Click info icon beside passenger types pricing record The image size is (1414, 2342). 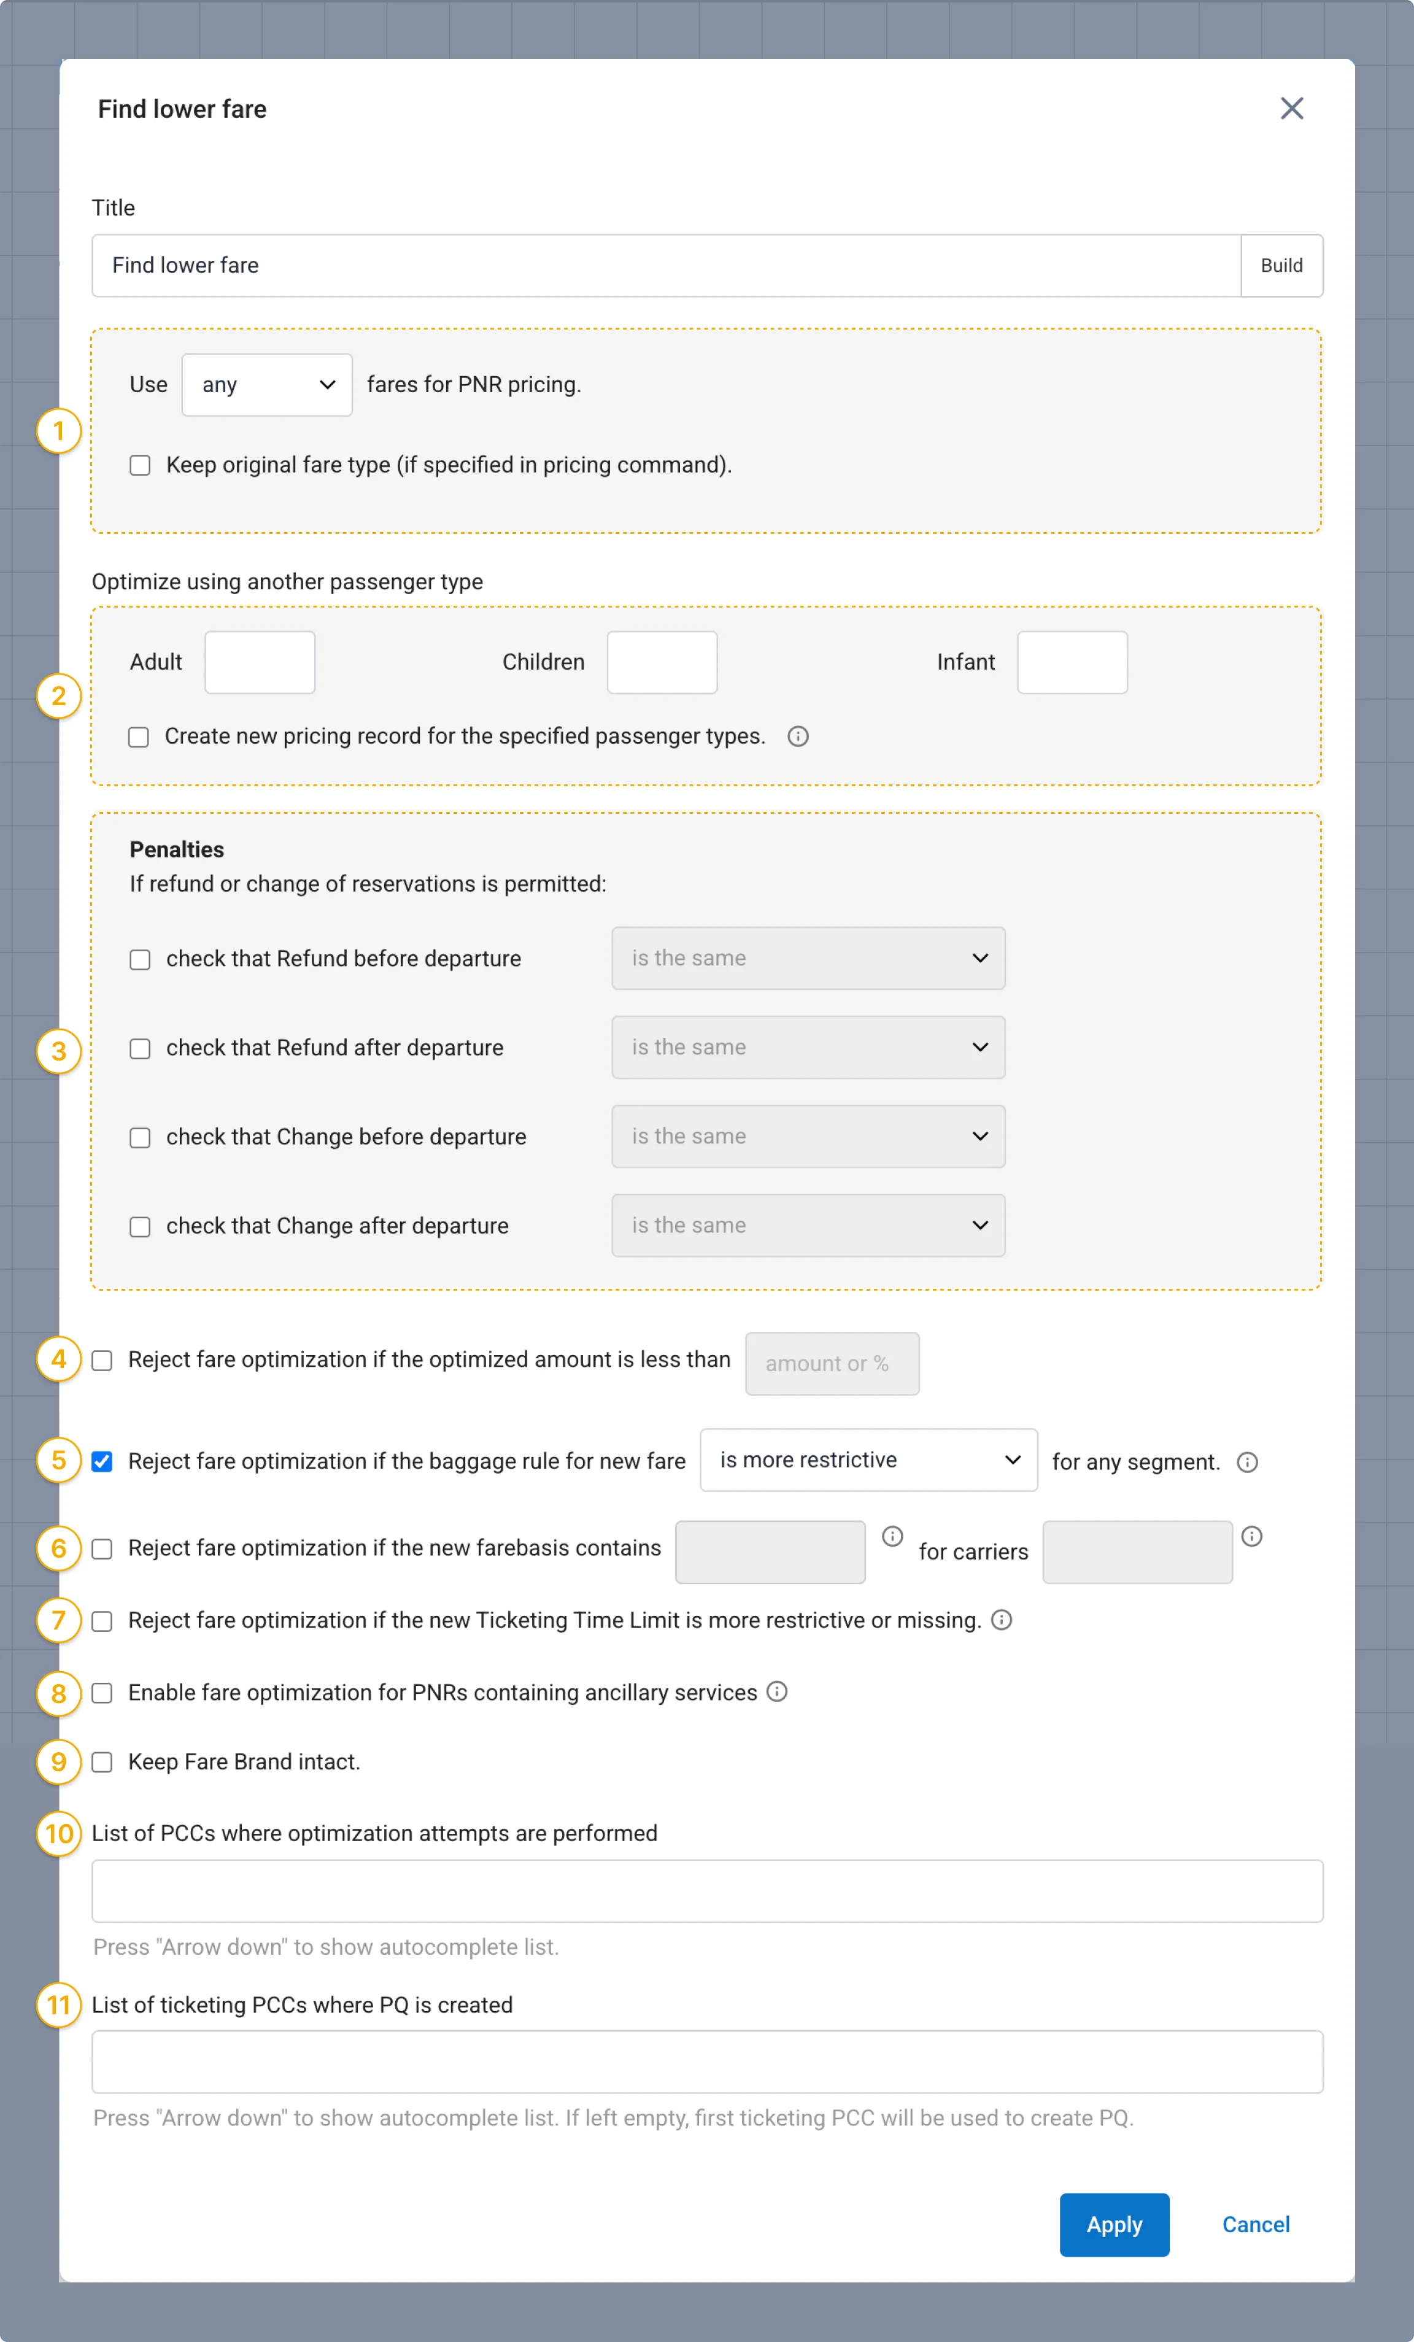pyautogui.click(x=797, y=736)
